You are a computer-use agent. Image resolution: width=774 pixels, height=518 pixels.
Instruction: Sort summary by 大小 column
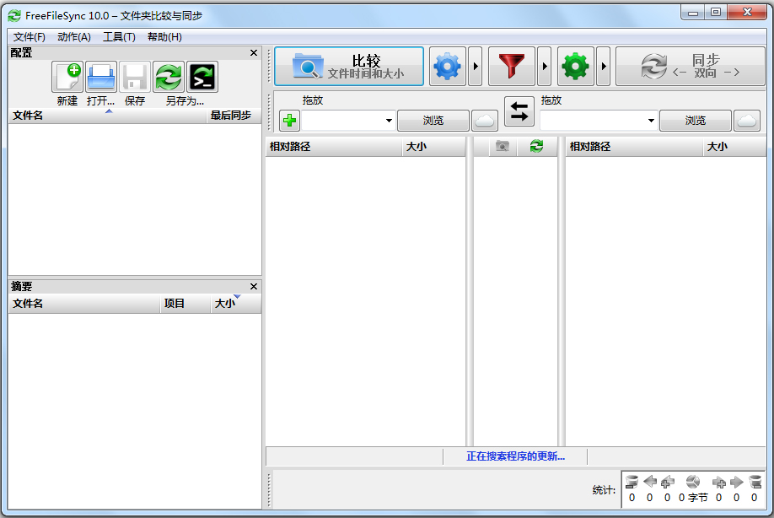[235, 303]
